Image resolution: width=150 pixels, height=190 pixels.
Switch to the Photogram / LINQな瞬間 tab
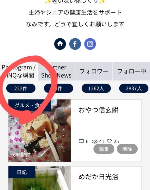[x=19, y=71]
